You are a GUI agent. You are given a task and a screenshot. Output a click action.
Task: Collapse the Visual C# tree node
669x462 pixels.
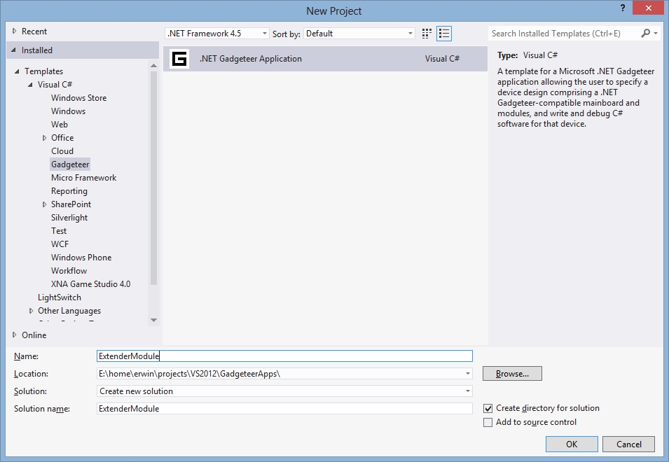[30, 85]
